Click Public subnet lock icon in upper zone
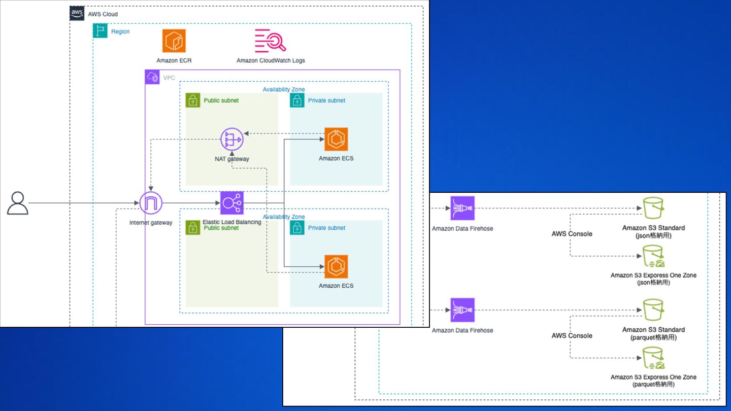The image size is (731, 411). pyautogui.click(x=193, y=100)
